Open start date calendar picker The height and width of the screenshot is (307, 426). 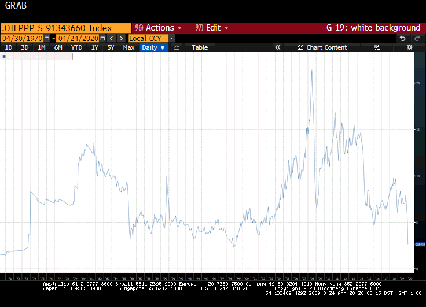[47, 38]
